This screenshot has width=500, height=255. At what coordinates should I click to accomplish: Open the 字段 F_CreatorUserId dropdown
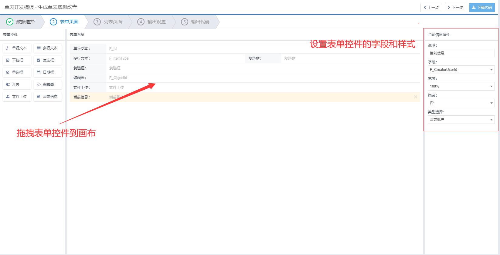point(461,70)
